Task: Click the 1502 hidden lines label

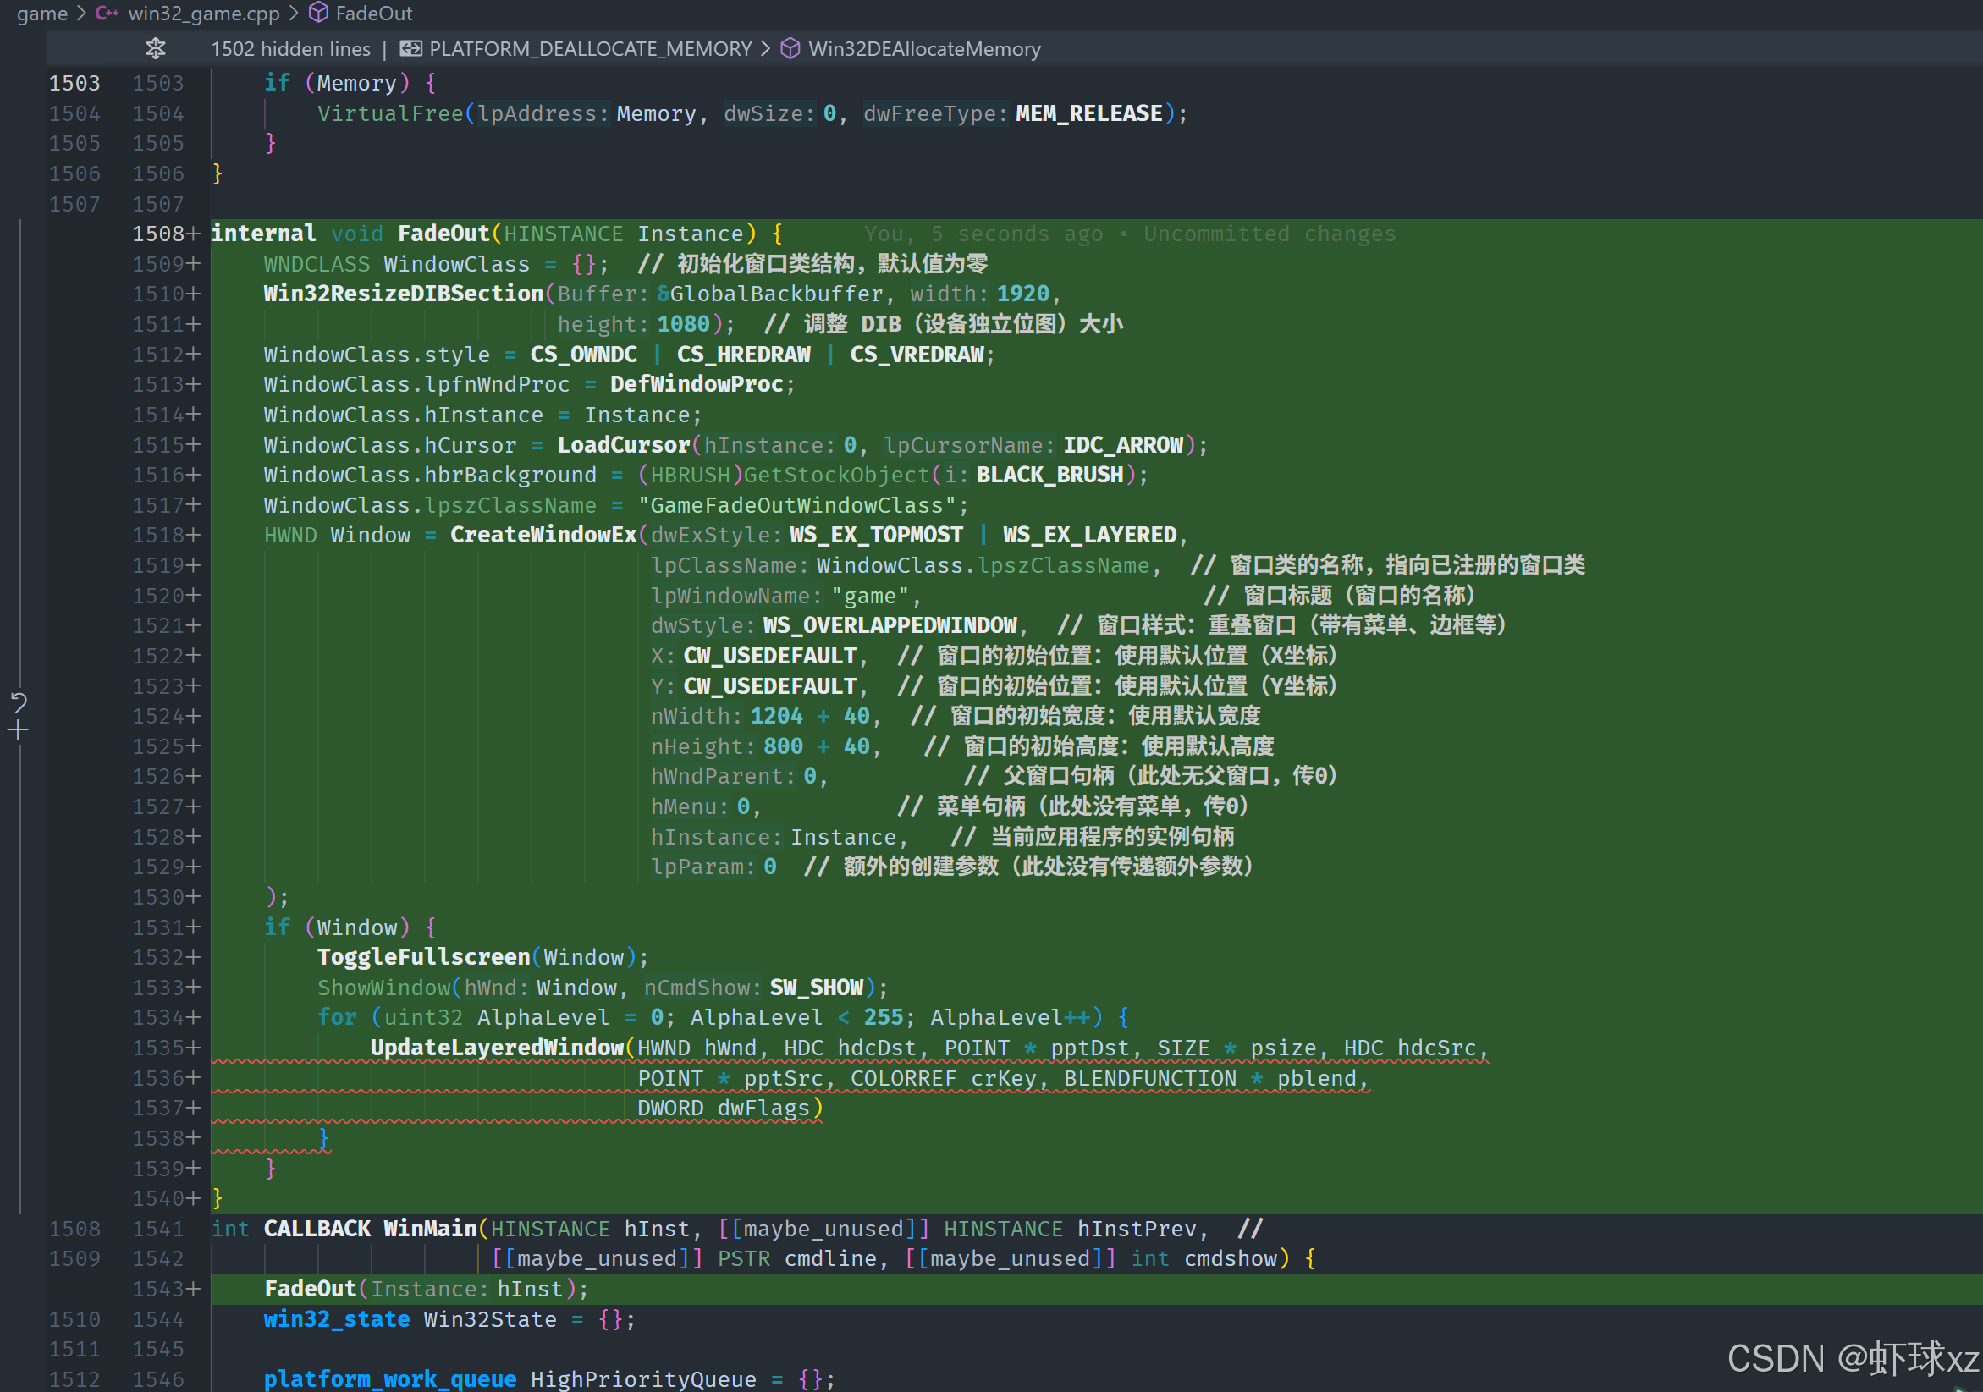Action: 290,48
